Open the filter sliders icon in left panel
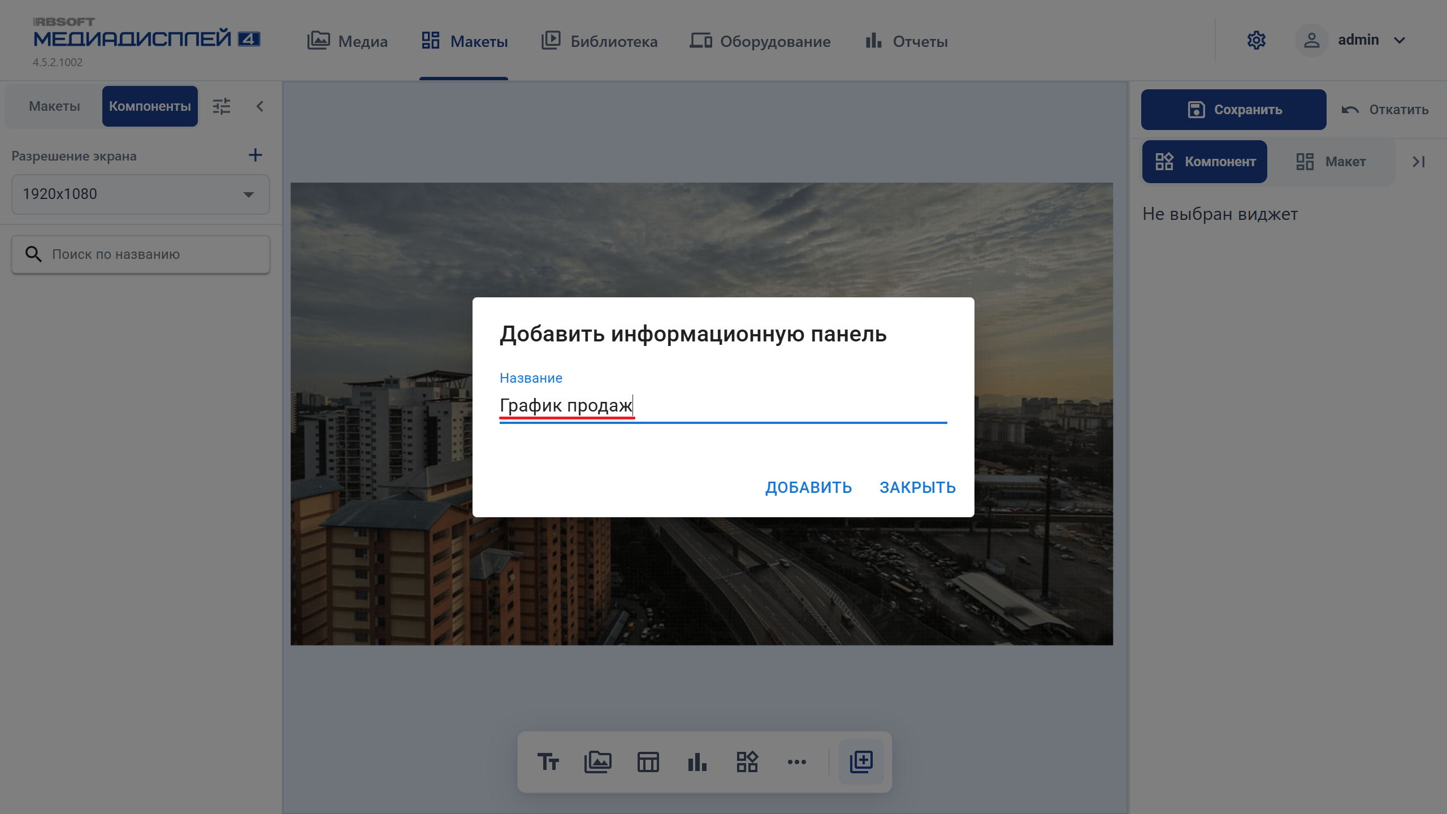Screen dimensions: 1447x814 pyautogui.click(x=222, y=106)
